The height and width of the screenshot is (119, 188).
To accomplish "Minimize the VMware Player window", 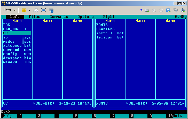I will (x=175, y=3).
